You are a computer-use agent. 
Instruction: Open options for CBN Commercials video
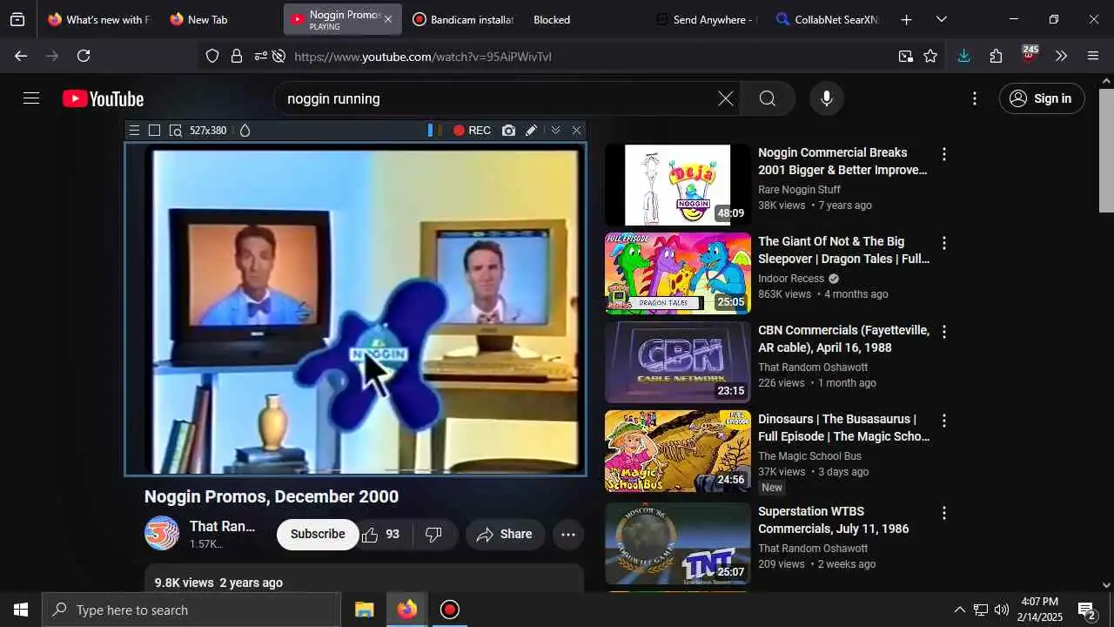point(943,332)
